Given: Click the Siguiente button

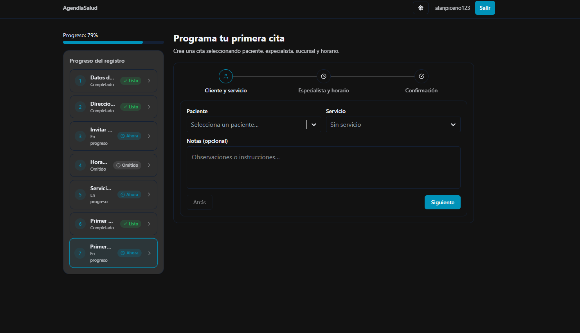Looking at the screenshot, I should 442,202.
